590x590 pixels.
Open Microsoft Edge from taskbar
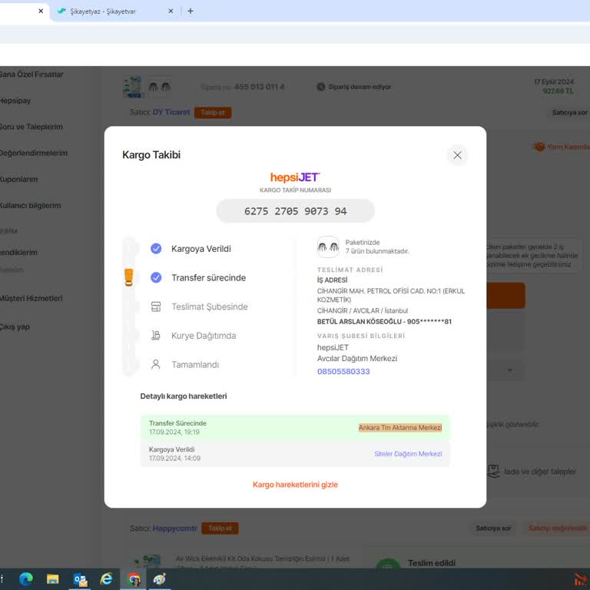tap(26, 578)
